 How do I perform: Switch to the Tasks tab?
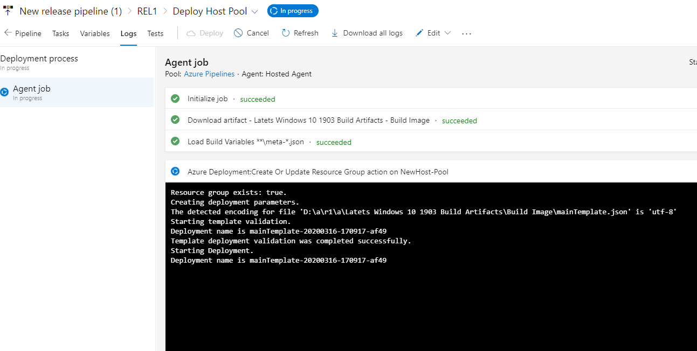pyautogui.click(x=60, y=33)
